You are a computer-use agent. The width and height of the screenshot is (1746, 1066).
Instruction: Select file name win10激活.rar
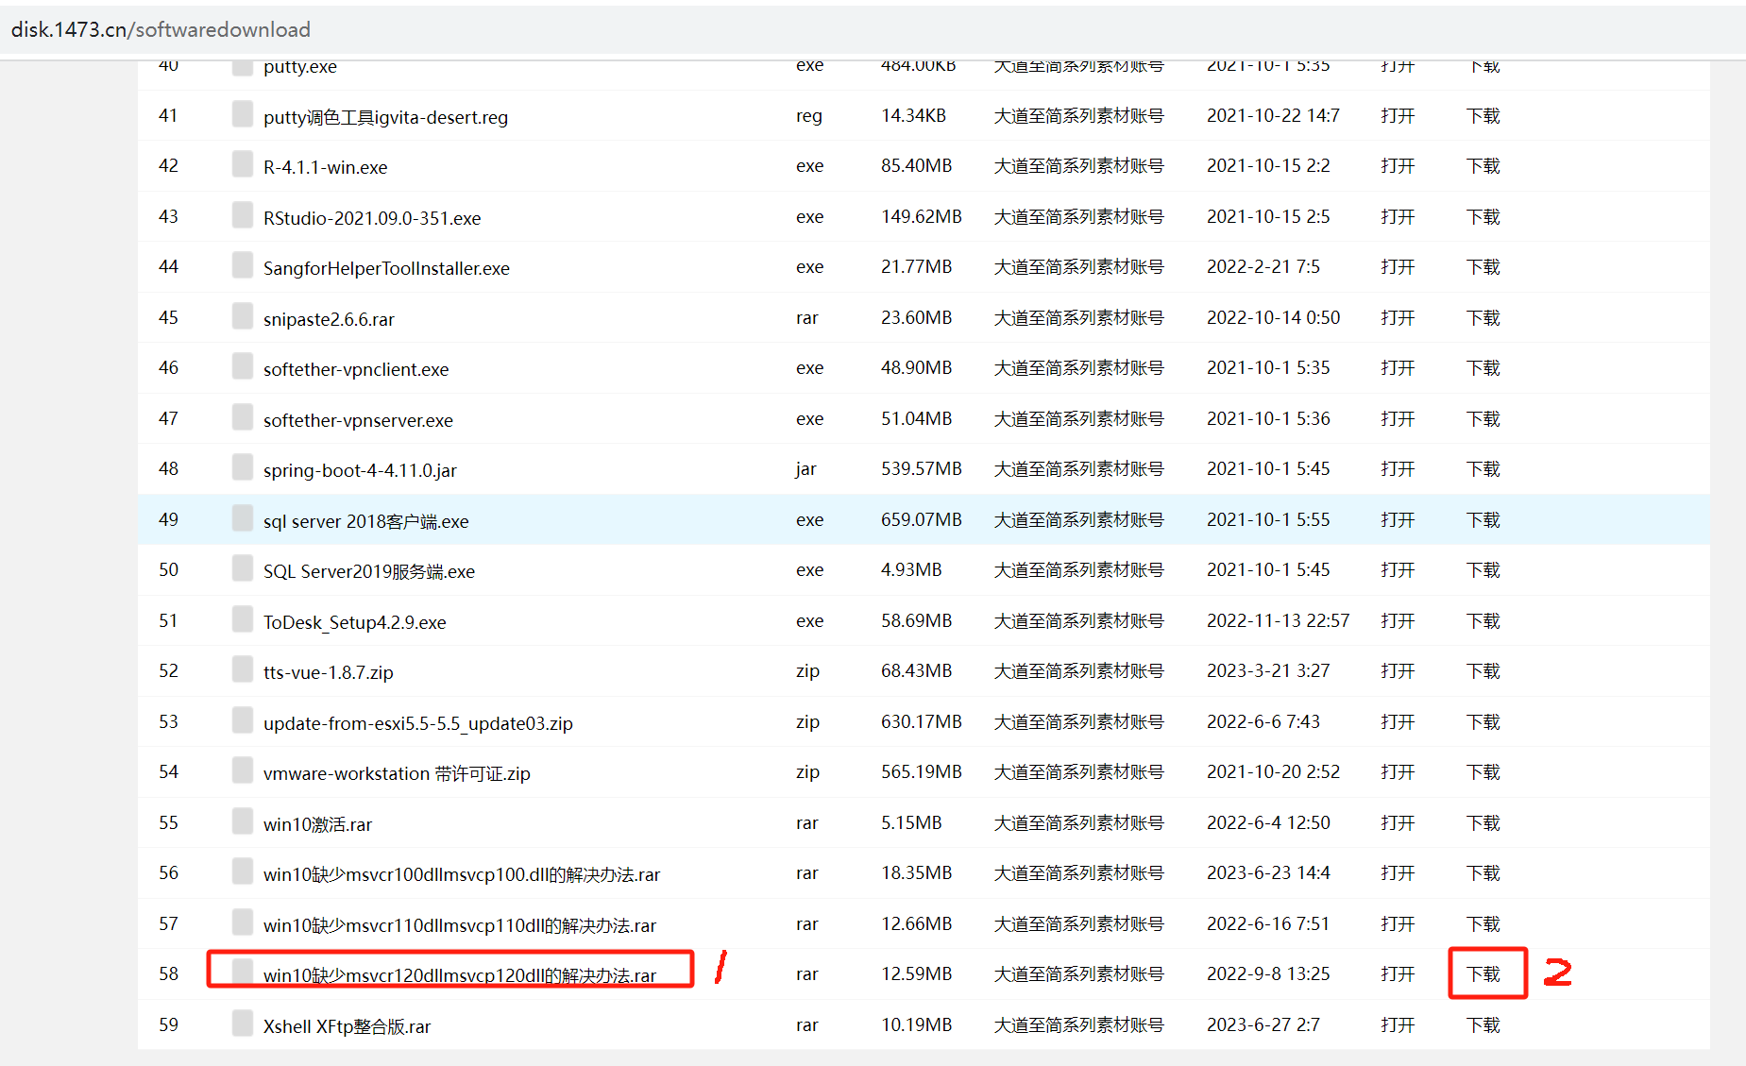click(317, 824)
